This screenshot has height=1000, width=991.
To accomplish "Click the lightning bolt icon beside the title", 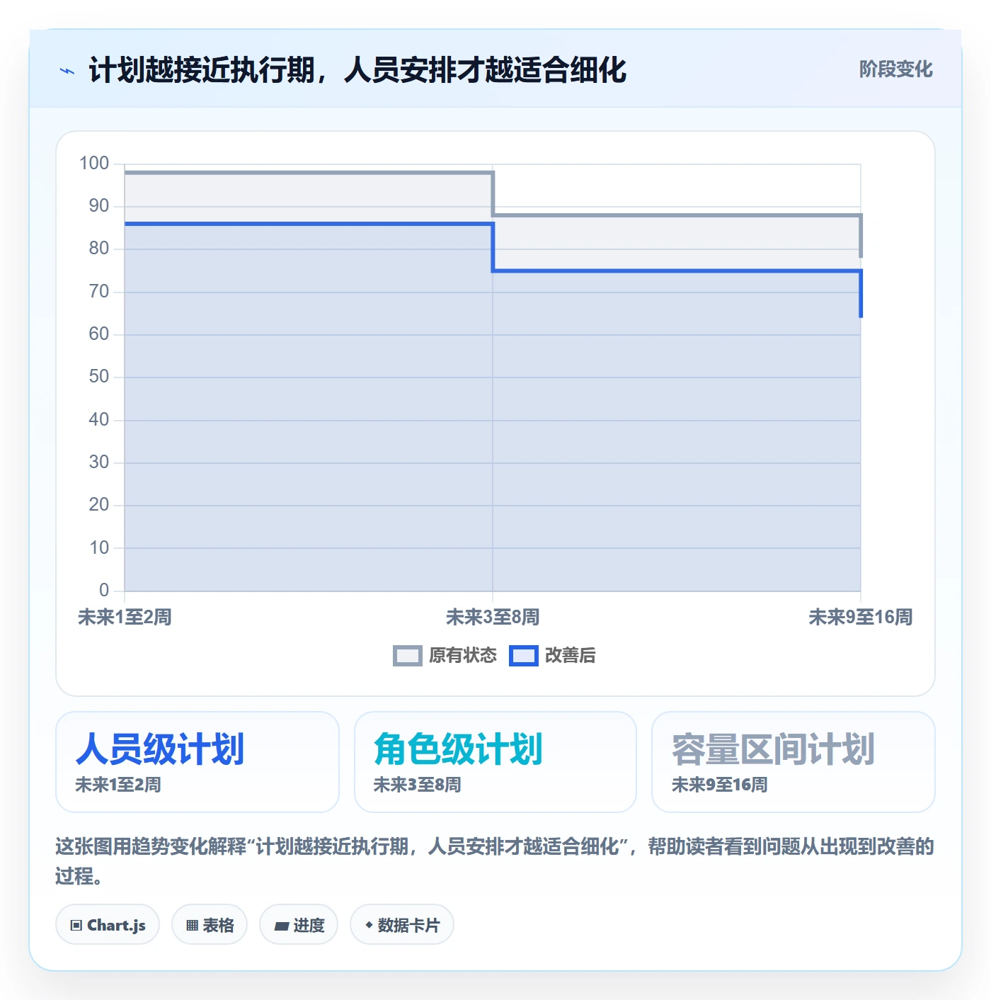I will pos(67,71).
